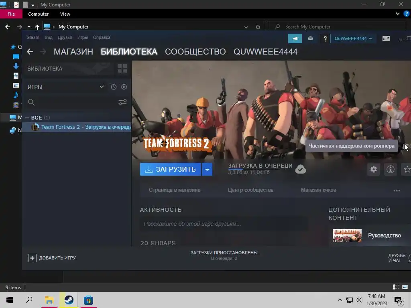
Task: Click the activity post input field
Action: (224, 224)
